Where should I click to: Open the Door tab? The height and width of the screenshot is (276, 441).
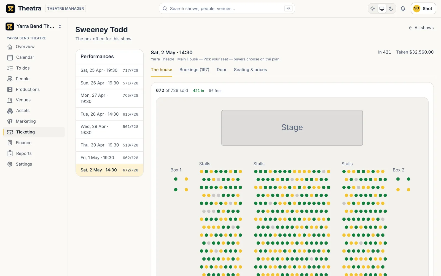[x=222, y=70]
